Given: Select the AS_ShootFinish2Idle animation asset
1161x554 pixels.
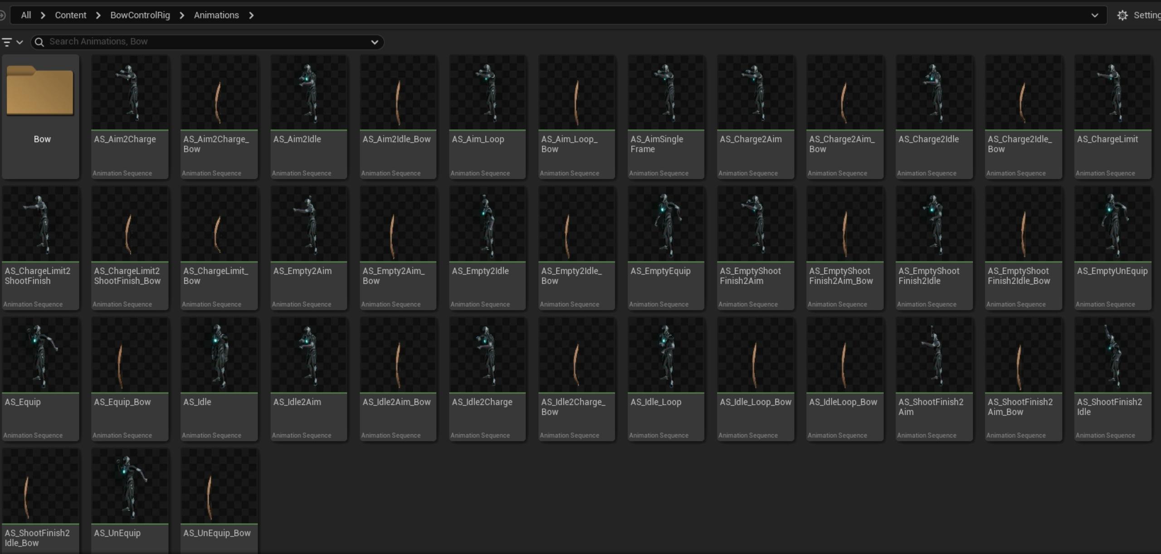Looking at the screenshot, I should pyautogui.click(x=1112, y=355).
